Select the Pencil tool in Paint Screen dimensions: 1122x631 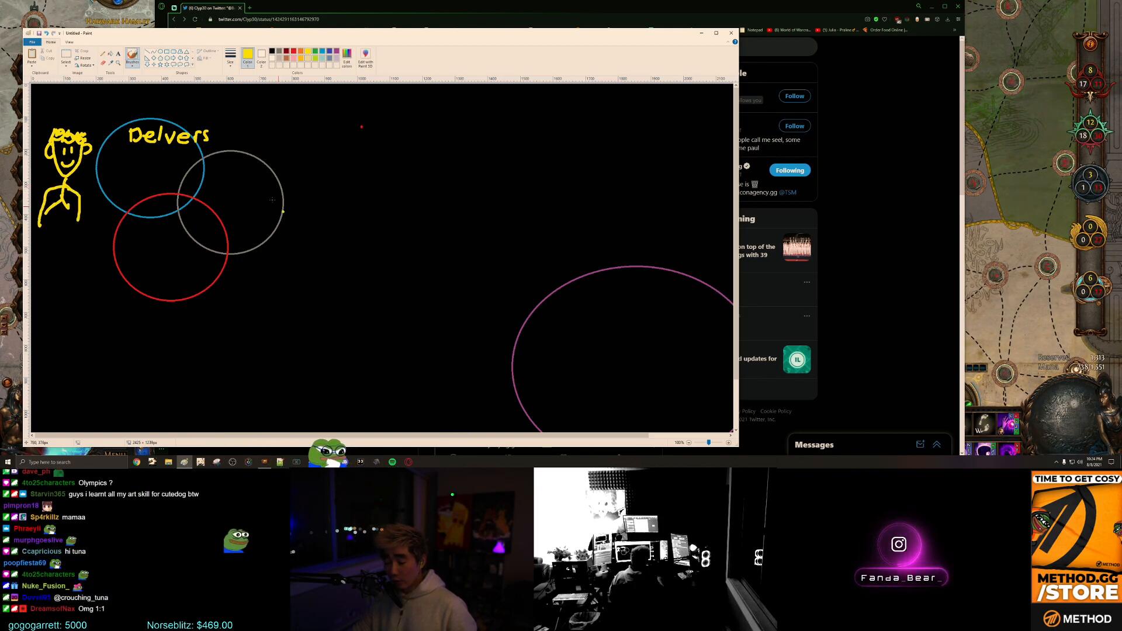click(103, 54)
